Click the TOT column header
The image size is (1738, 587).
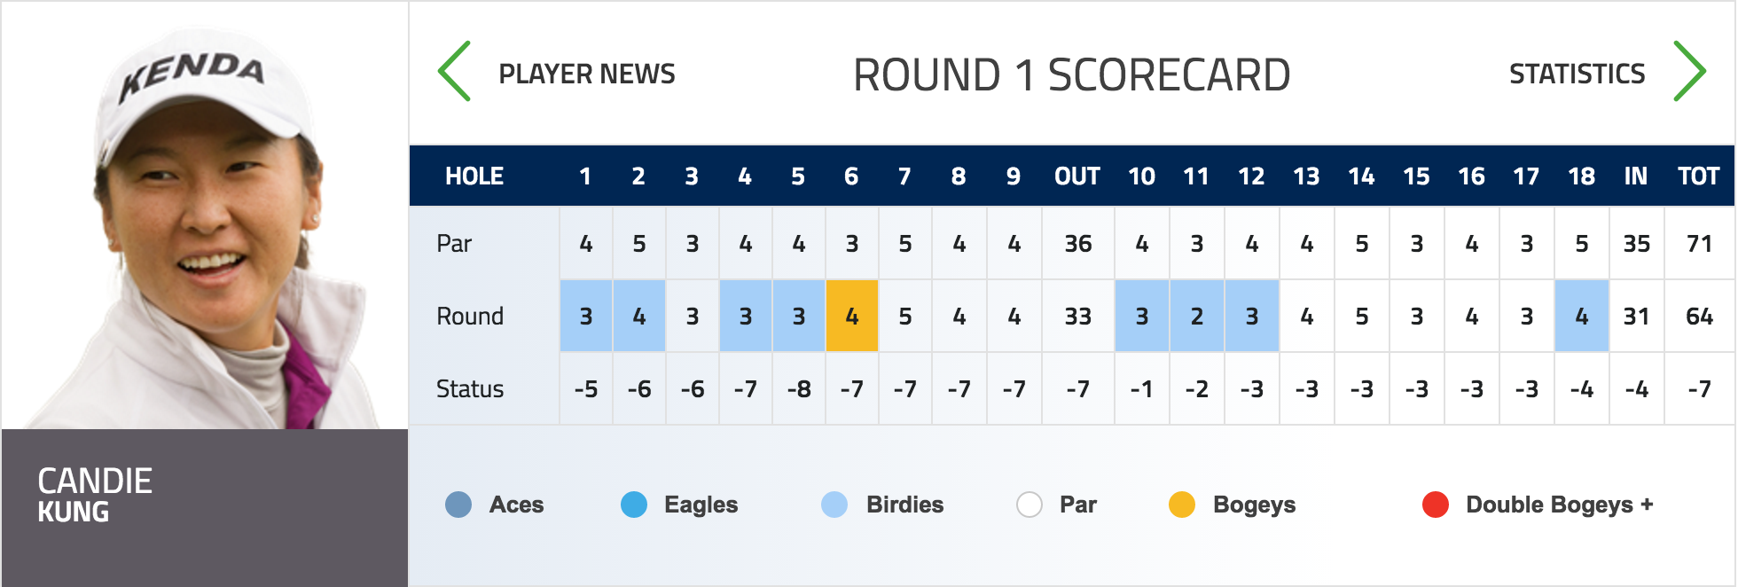(x=1699, y=176)
